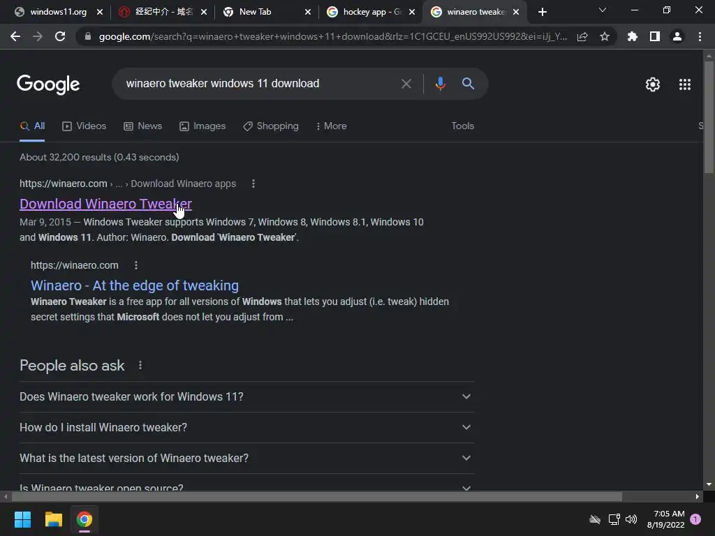Click the https://winaero.com breadcrumb of the first result
This screenshot has width=715, height=536.
coord(63,184)
